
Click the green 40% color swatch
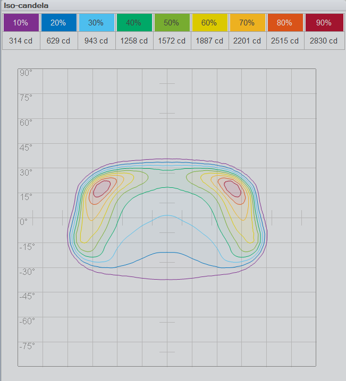134,23
